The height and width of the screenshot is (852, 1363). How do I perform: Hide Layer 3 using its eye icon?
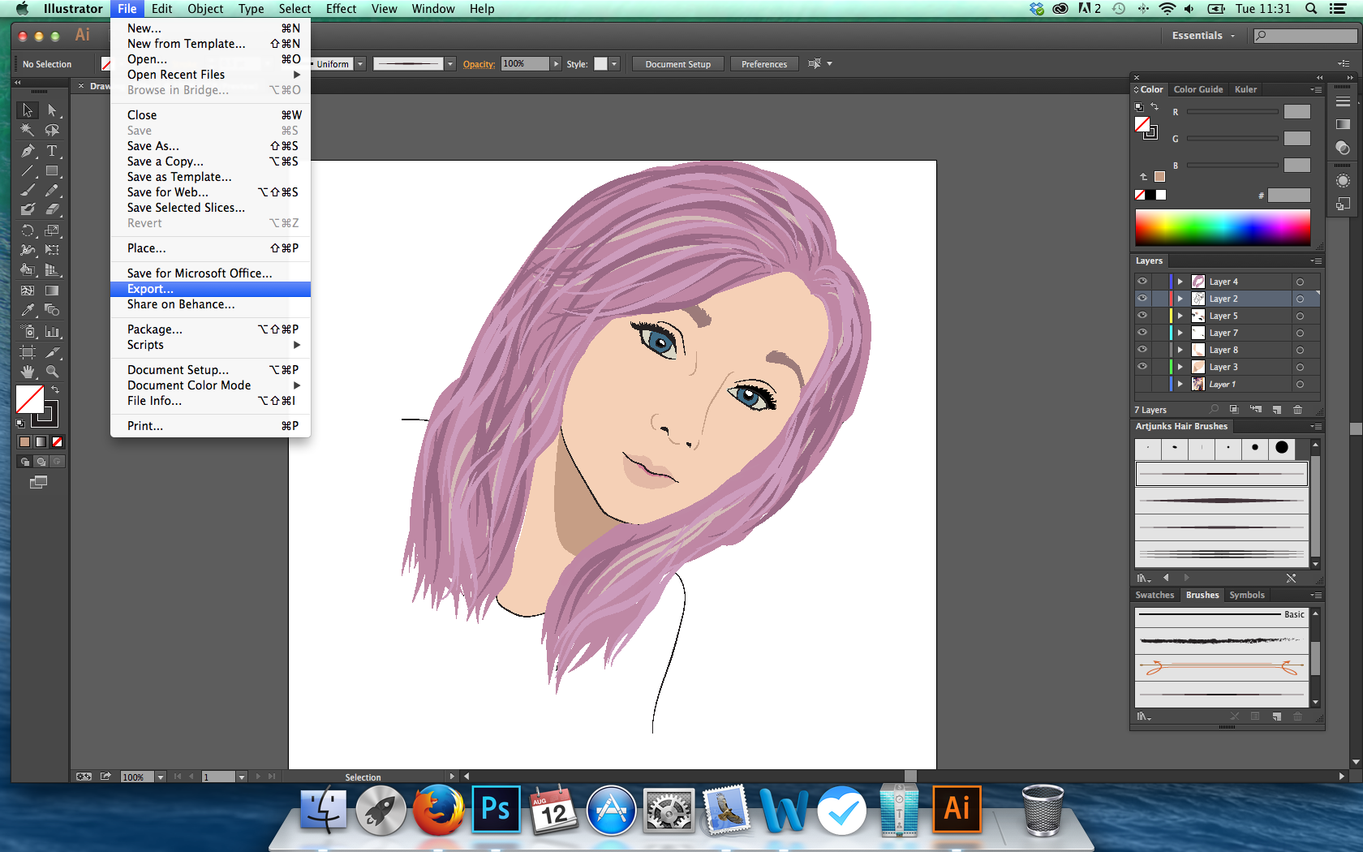click(x=1142, y=366)
